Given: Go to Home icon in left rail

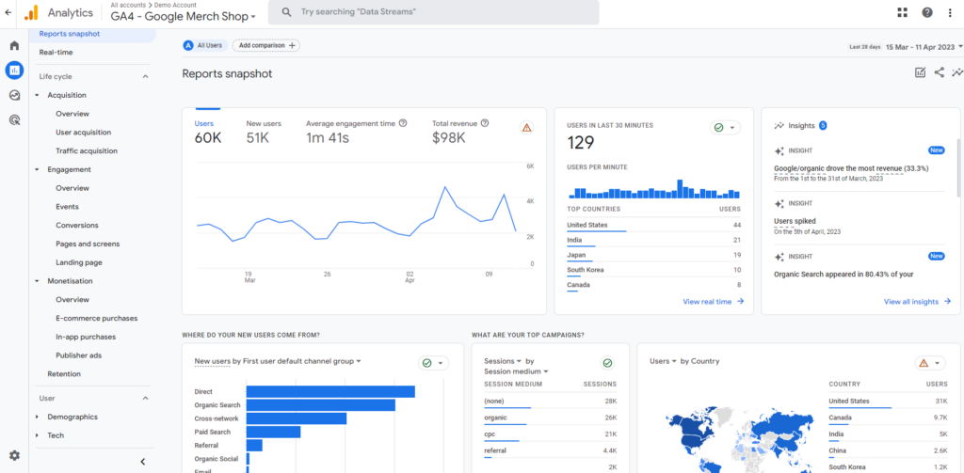Looking at the screenshot, I should coord(14,45).
